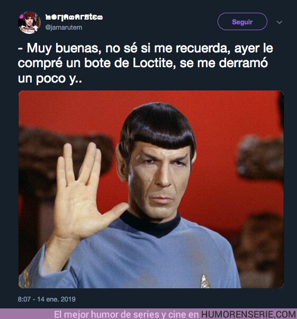Click the Seguir follow button
The width and height of the screenshot is (297, 319).
(242, 22)
